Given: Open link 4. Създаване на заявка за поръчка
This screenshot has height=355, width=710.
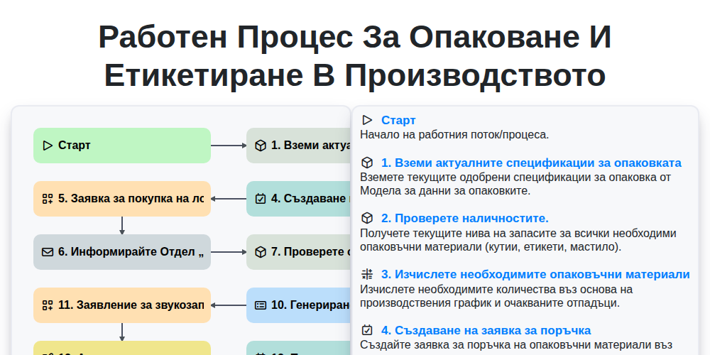Looking at the screenshot, I should [x=486, y=331].
